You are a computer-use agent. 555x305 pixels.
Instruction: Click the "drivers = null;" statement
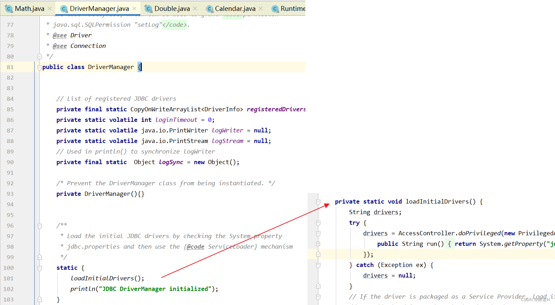389,275
